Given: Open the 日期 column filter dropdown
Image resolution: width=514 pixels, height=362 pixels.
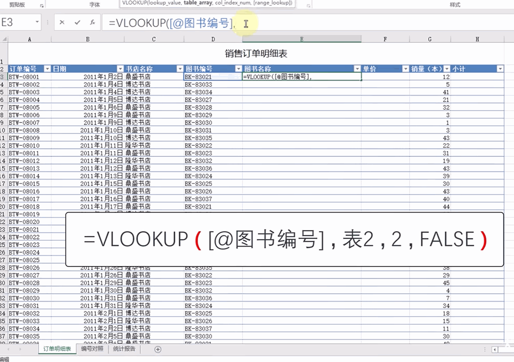Looking at the screenshot, I should click(x=120, y=68).
